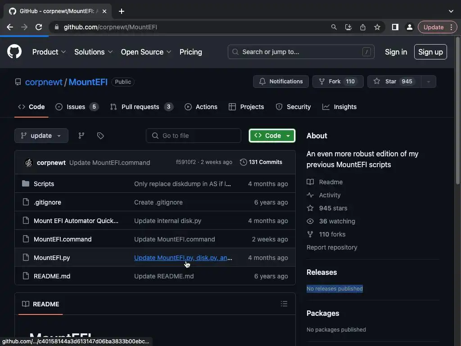Image resolution: width=461 pixels, height=346 pixels.
Task: Click in the Search or jump to field
Action: coord(301,52)
